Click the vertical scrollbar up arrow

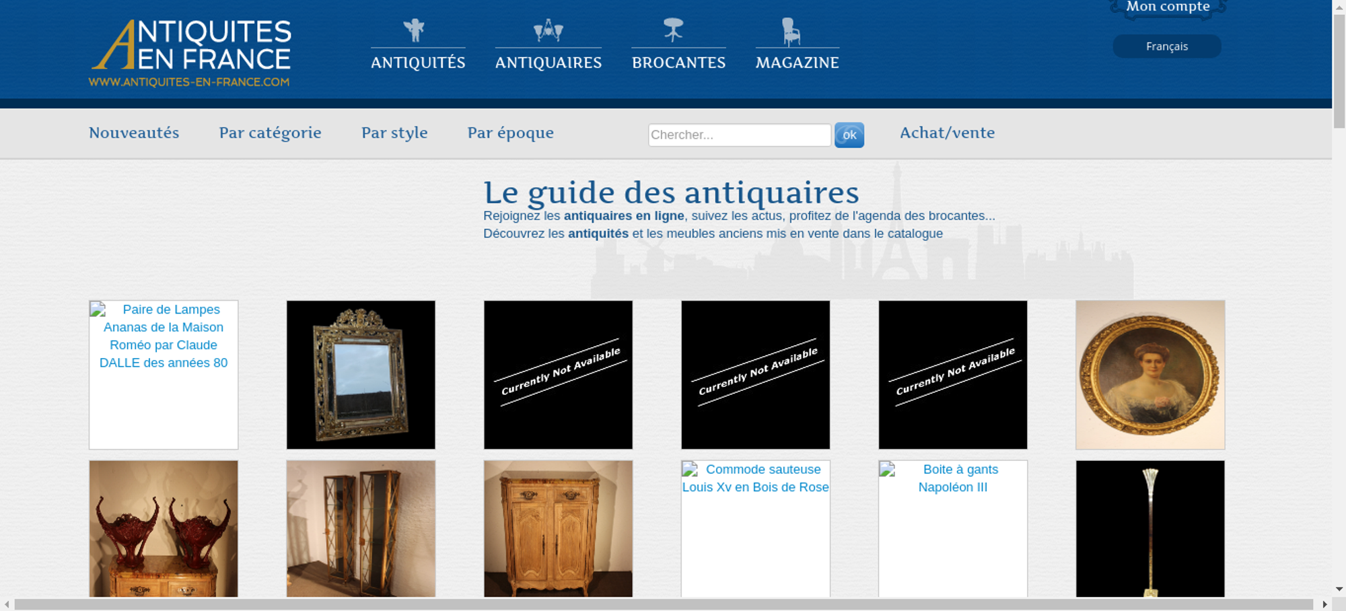click(x=1339, y=6)
